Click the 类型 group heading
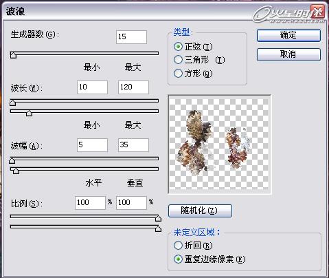This screenshot has height=278, width=329. (183, 32)
